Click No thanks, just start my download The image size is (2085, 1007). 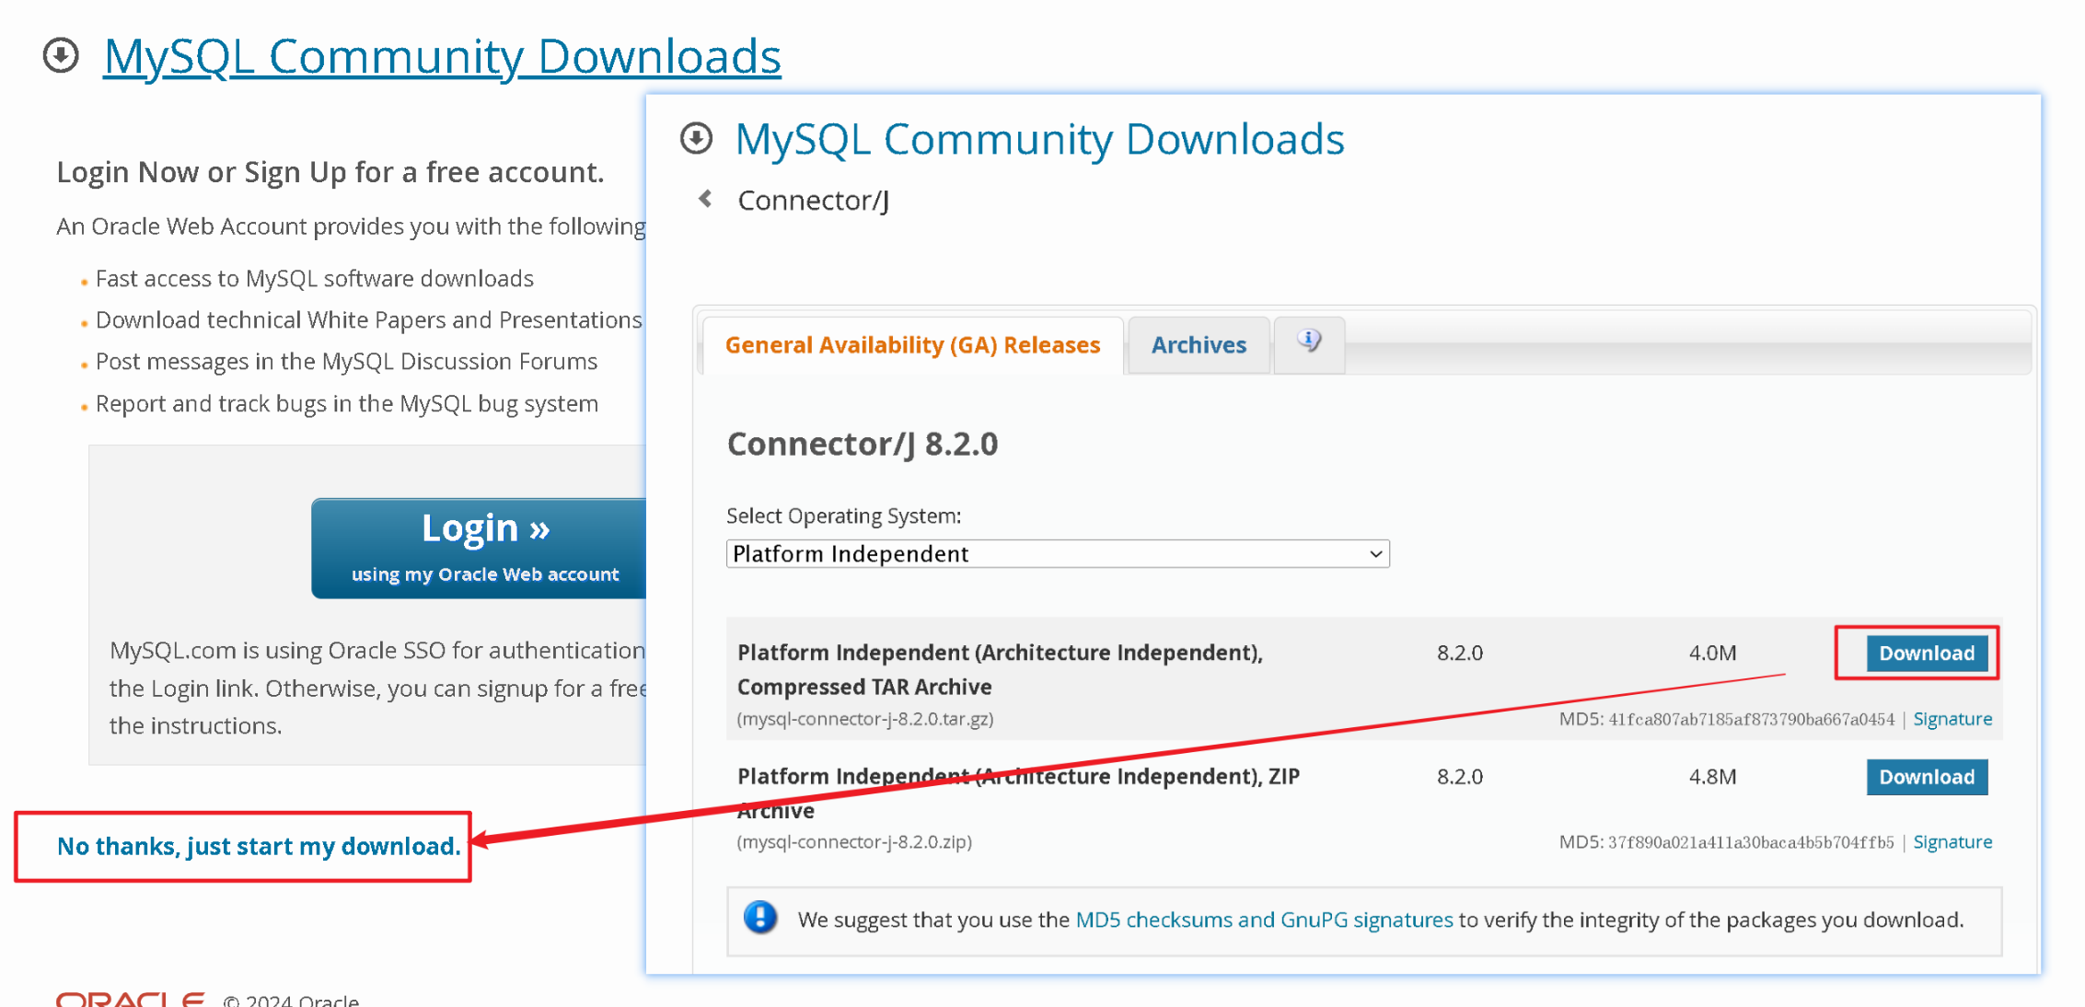[259, 846]
